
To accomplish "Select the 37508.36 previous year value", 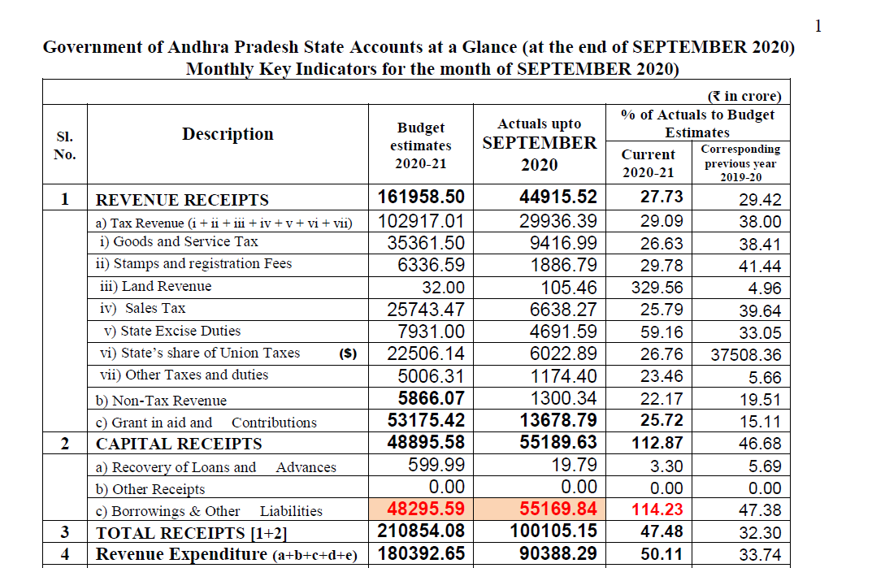I will pyautogui.click(x=746, y=354).
